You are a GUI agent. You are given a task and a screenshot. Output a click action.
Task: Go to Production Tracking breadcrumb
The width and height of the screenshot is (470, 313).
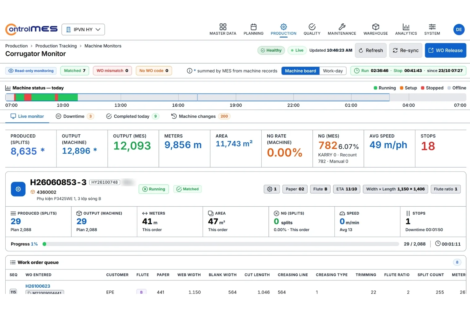tap(56, 46)
